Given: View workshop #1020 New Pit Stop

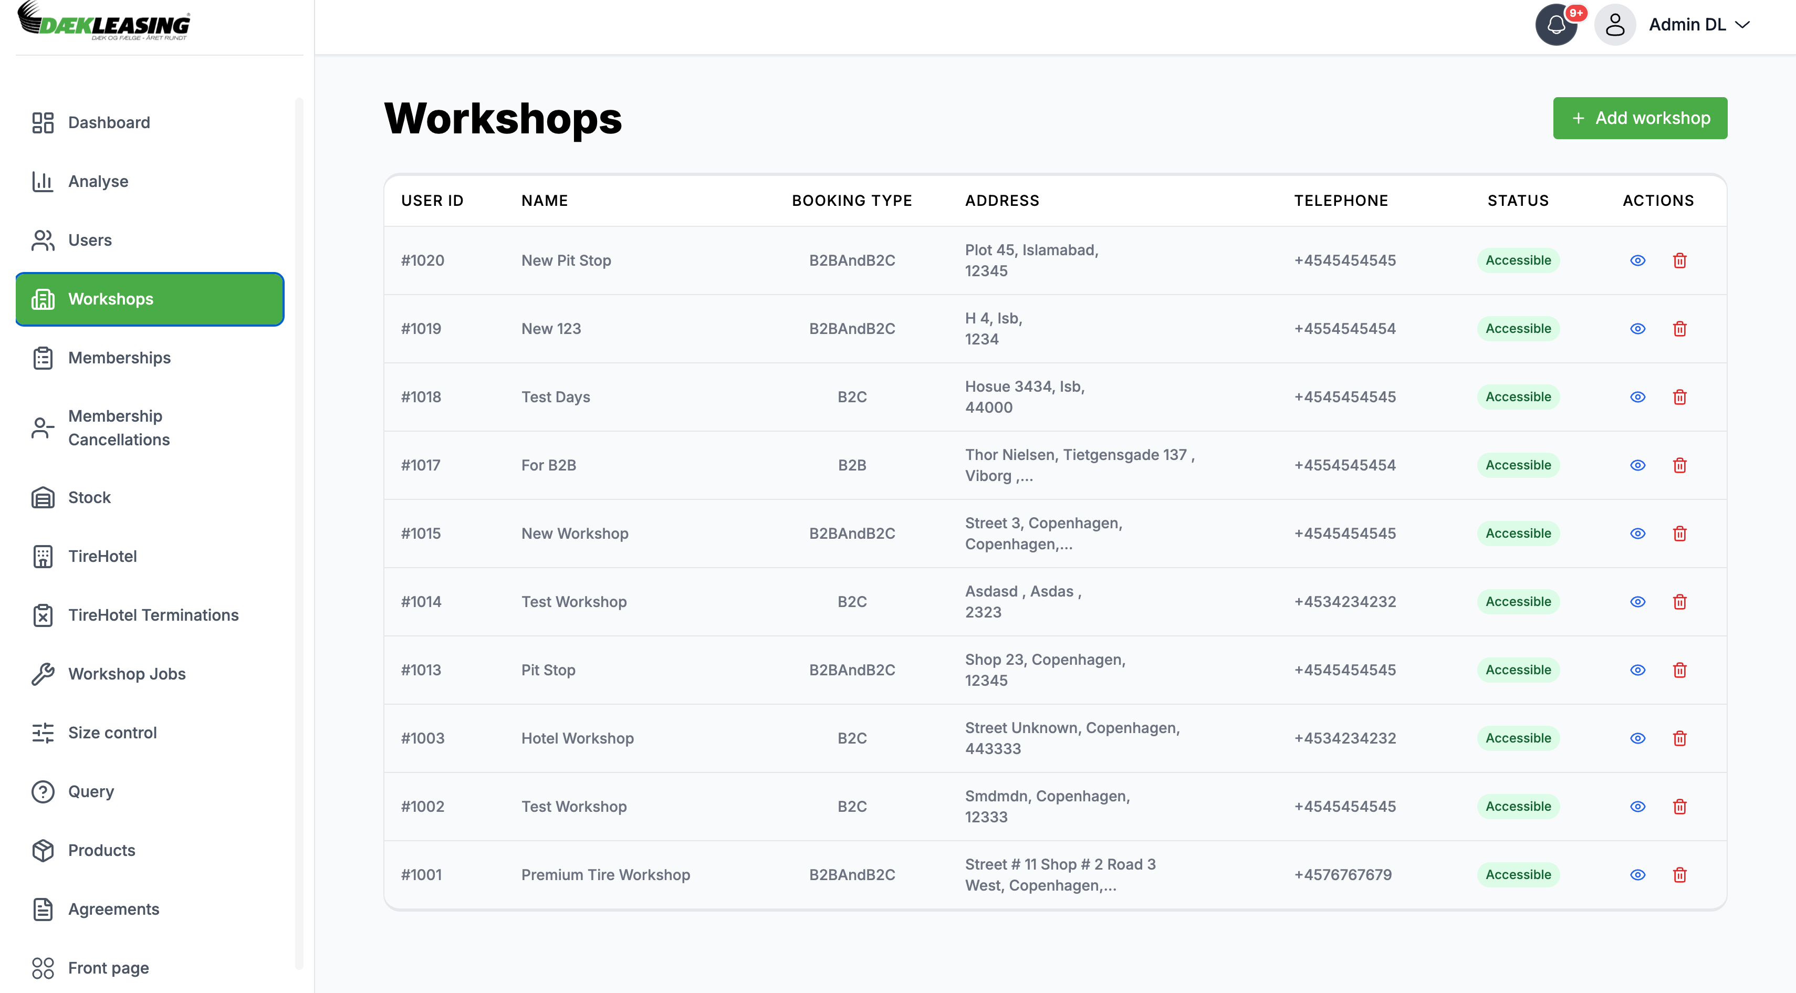Looking at the screenshot, I should pos(1638,260).
